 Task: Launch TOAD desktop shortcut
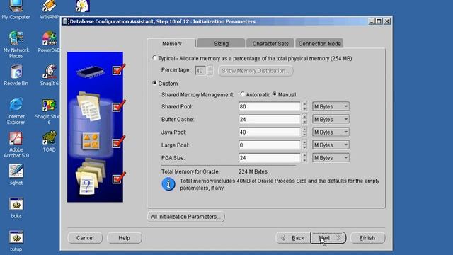49,142
